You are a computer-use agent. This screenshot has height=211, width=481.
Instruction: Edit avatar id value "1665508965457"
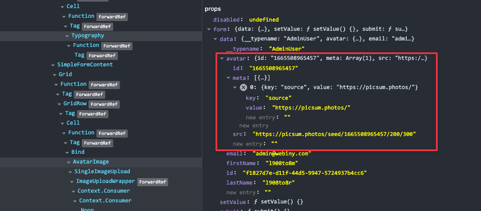point(274,68)
